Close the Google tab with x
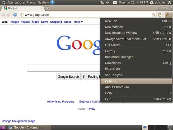This screenshot has height=130, width=173. [41, 8]
